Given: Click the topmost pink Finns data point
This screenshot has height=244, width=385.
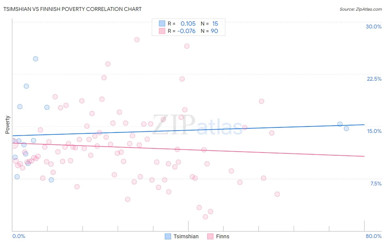Looking at the screenshot, I should 137,40.
